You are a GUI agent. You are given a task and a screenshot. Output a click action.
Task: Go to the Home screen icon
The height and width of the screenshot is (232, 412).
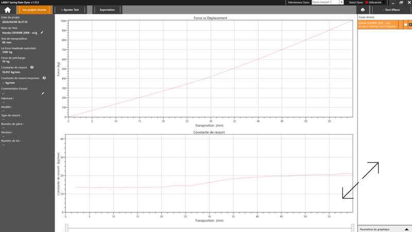(x=7, y=10)
